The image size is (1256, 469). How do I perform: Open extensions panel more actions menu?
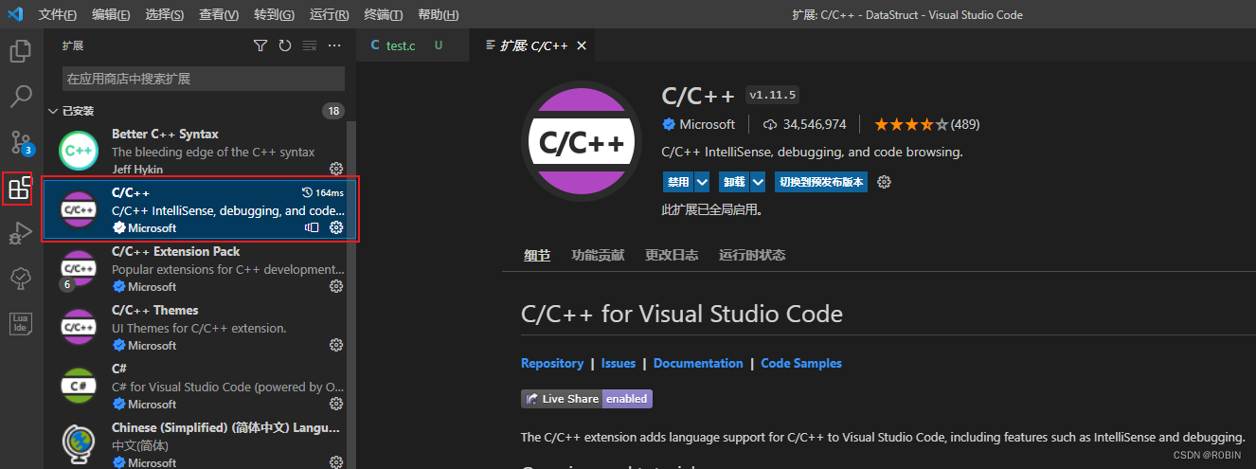[x=334, y=45]
